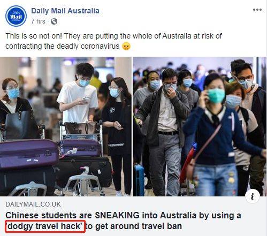Click the Daily Mail Australia profile logo
This screenshot has height=236, width=267.
pos(16,16)
